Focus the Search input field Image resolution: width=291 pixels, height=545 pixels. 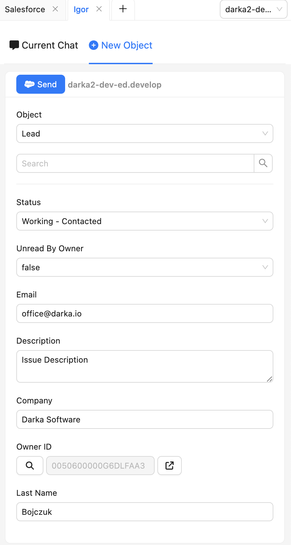pos(135,164)
